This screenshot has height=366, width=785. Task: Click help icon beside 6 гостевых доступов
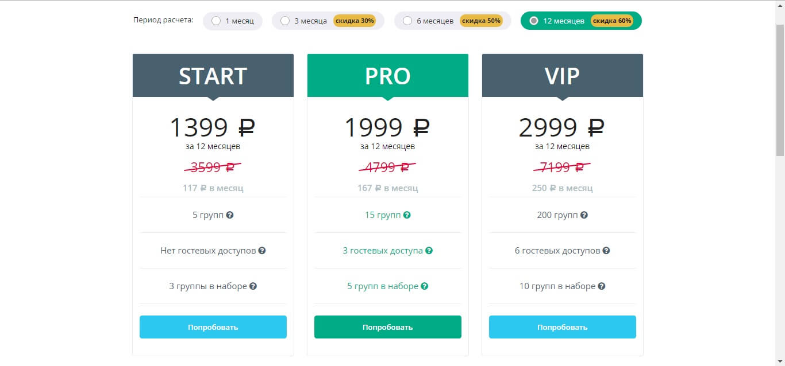click(606, 251)
